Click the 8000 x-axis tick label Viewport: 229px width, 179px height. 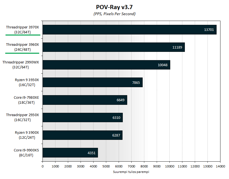144,166
